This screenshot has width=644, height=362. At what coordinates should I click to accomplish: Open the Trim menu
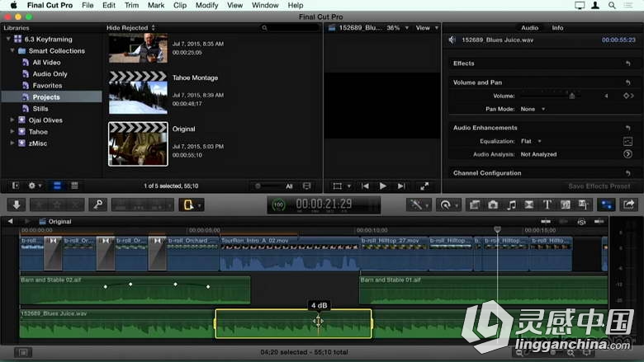point(131,5)
